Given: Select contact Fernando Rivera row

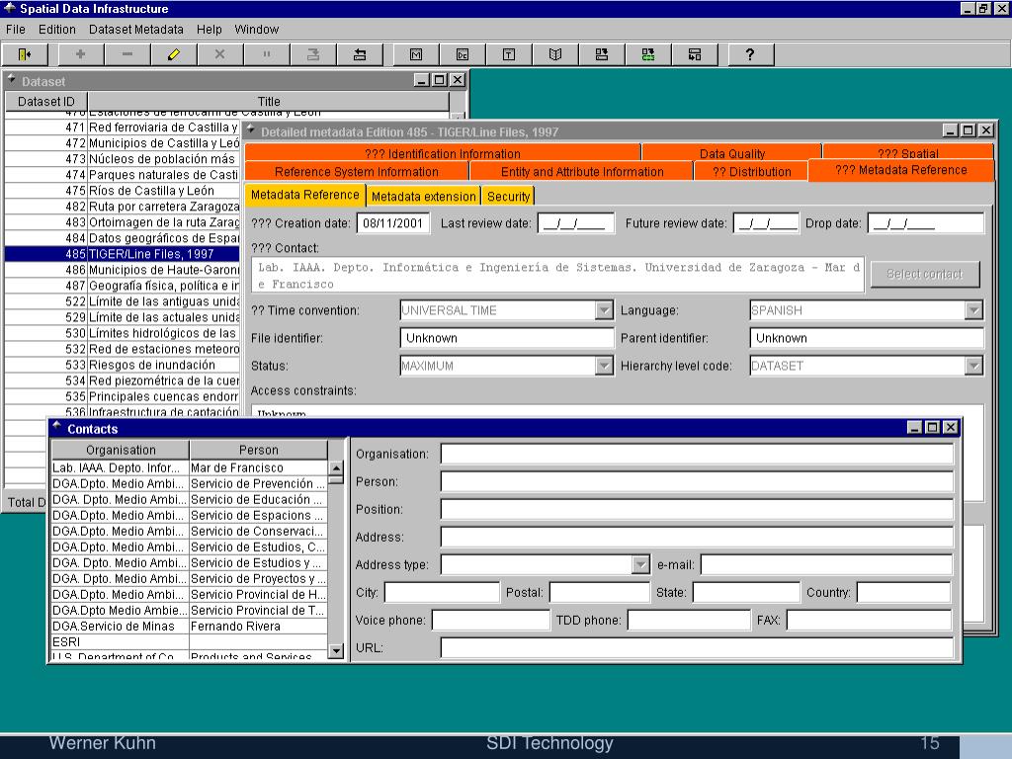Looking at the screenshot, I should (x=189, y=626).
